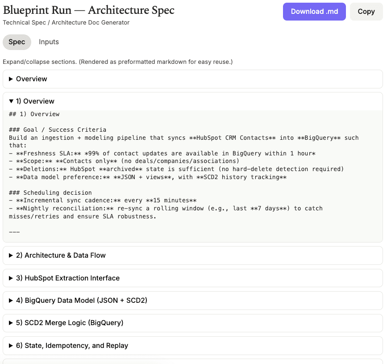Copy the spec with Copy button
This screenshot has height=364, width=387.
366,12
